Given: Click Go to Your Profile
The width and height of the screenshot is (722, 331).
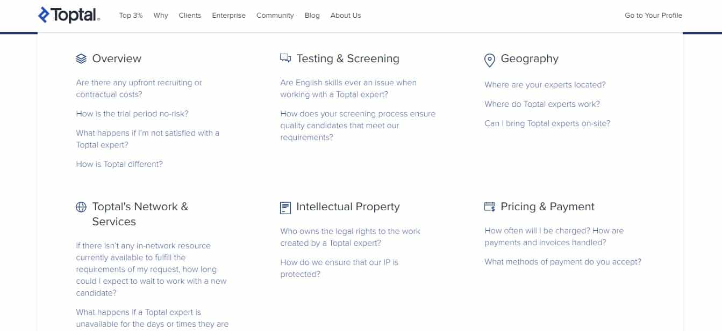Looking at the screenshot, I should [653, 16].
